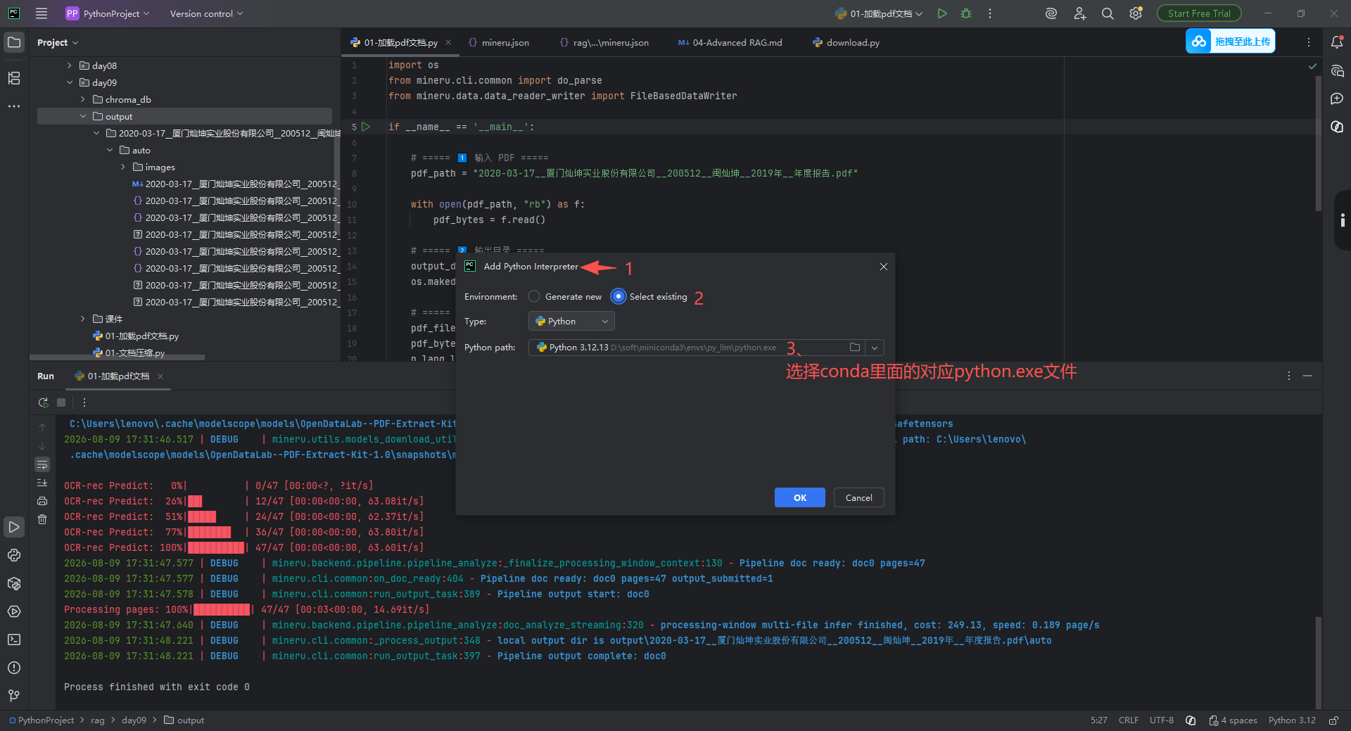Open Terminal sidebar icon
The image size is (1351, 731).
click(14, 640)
